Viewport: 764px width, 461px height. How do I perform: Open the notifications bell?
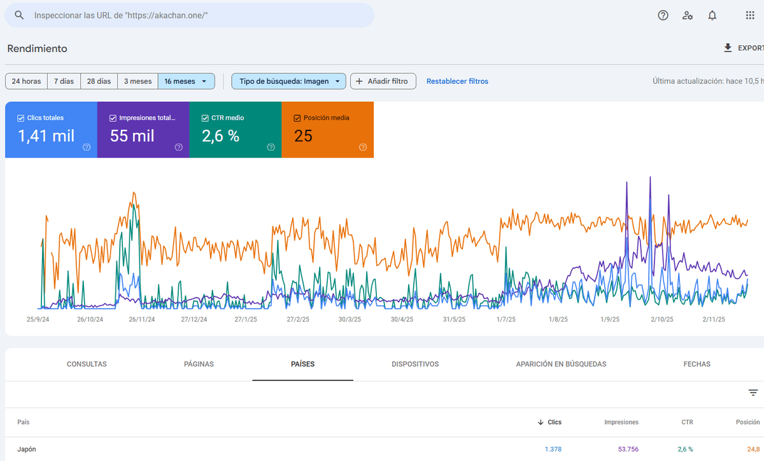712,15
